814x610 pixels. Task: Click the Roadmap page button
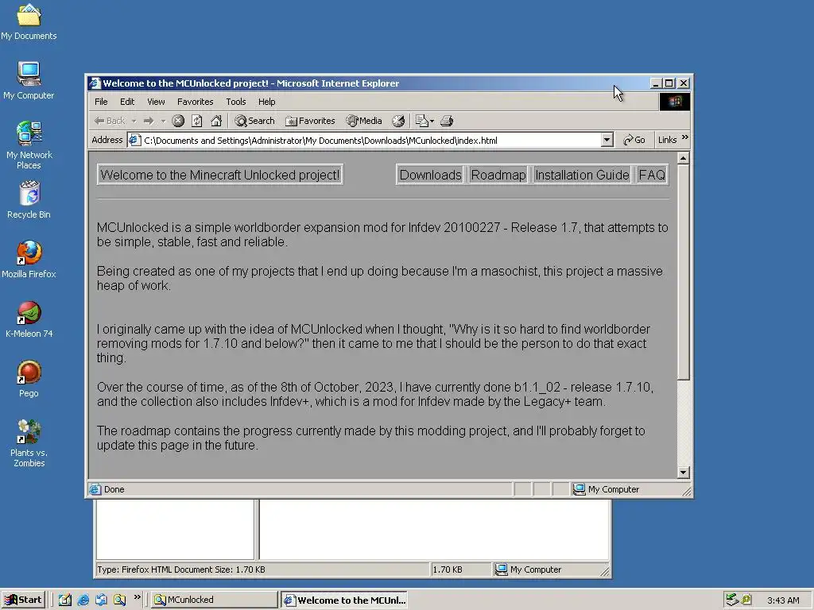[x=498, y=175]
